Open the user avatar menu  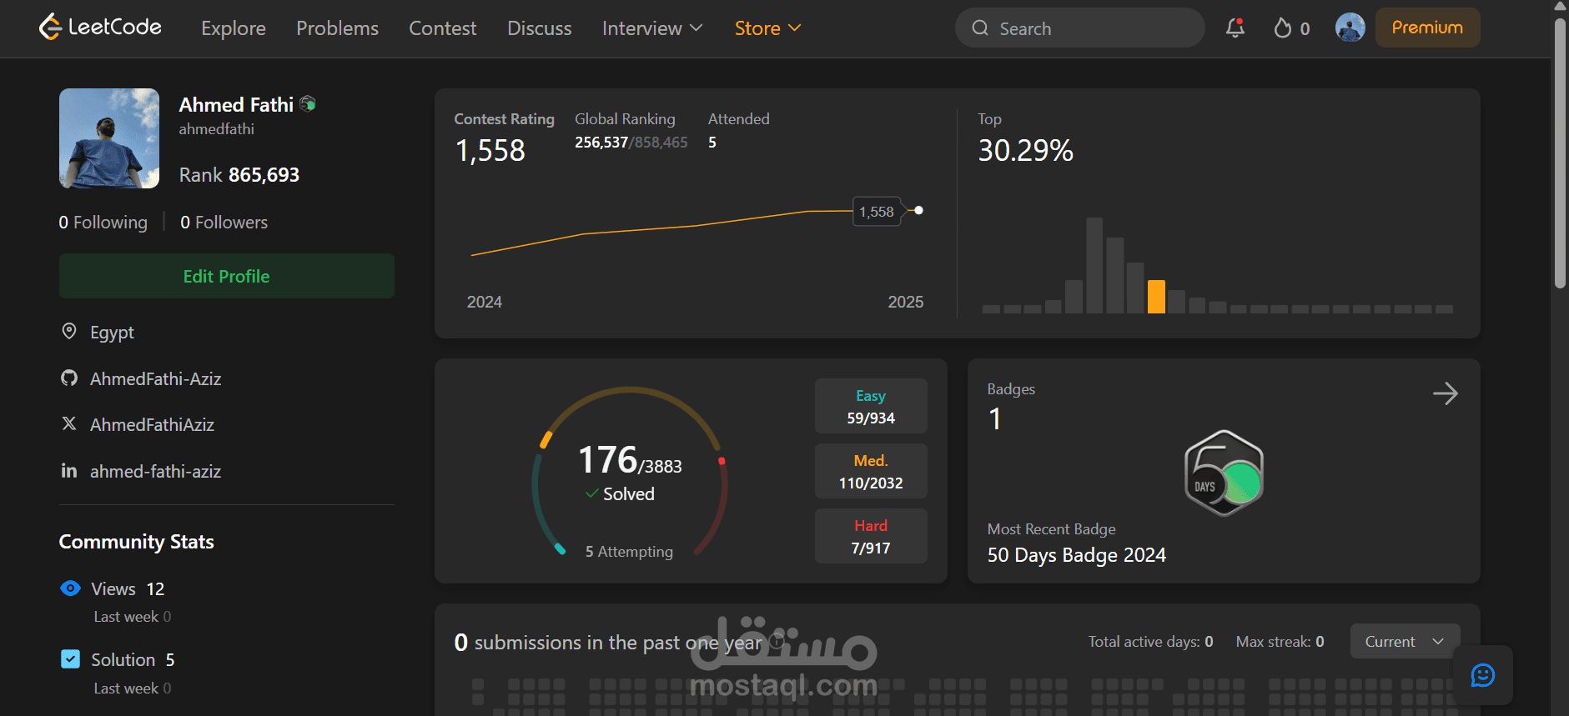(x=1350, y=28)
